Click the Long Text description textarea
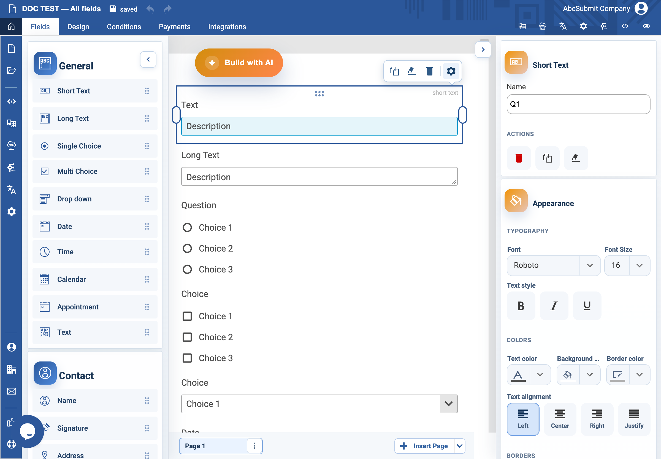This screenshot has height=459, width=661. tap(319, 176)
